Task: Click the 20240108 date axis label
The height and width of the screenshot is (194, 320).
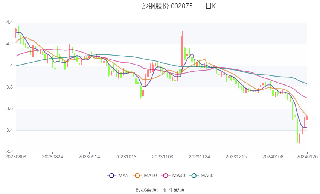Action: [273, 157]
